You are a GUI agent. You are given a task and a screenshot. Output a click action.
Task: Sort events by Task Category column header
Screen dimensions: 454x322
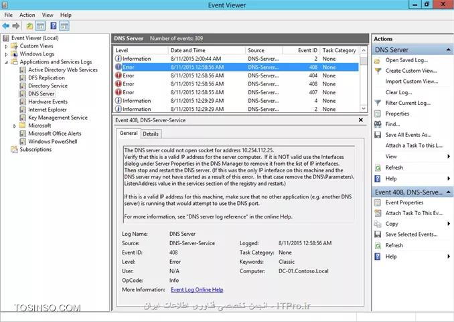pos(339,50)
